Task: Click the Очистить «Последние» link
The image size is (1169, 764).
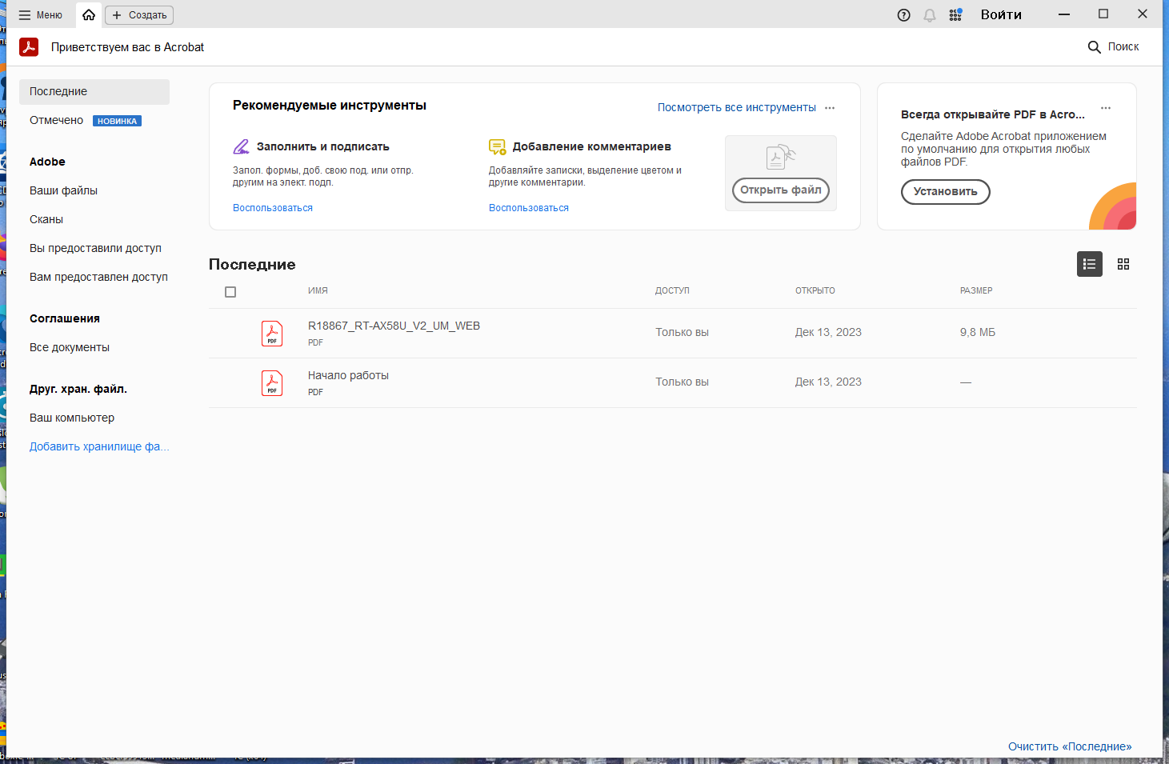Action: (x=1070, y=746)
